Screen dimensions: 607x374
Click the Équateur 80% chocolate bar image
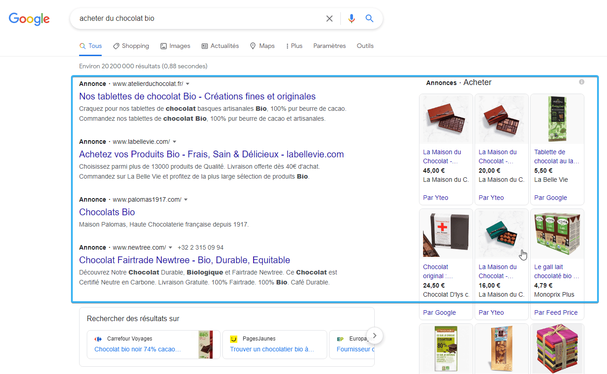point(446,349)
